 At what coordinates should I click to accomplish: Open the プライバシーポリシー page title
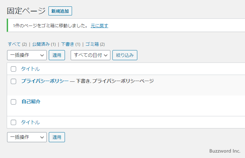45,81
